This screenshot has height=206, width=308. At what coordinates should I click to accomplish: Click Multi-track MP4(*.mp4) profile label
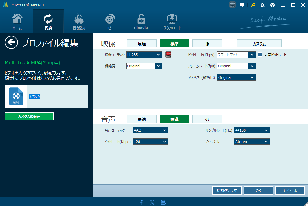[32, 63]
